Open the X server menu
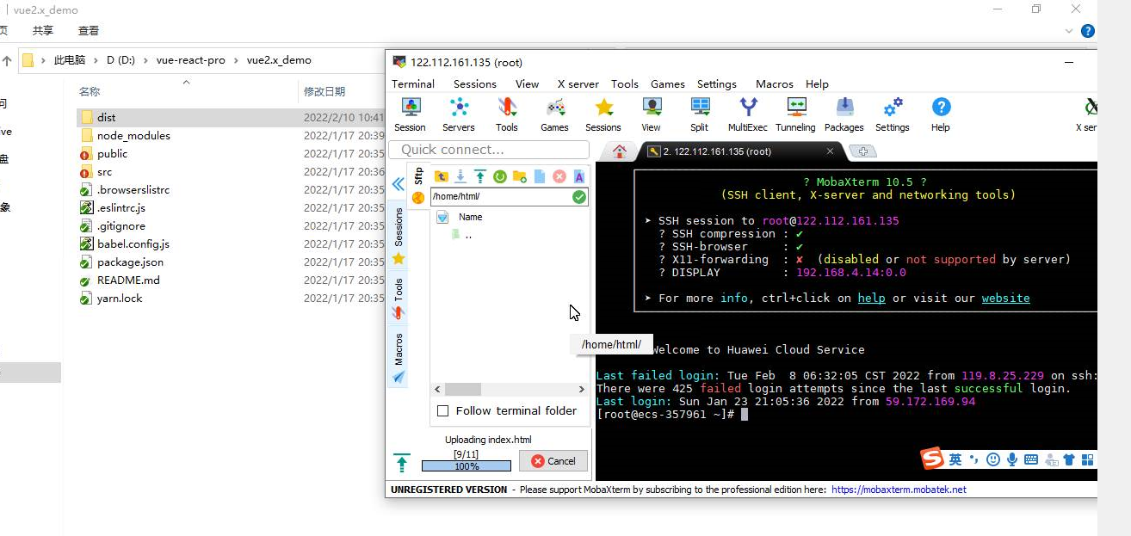The image size is (1131, 536). point(578,83)
